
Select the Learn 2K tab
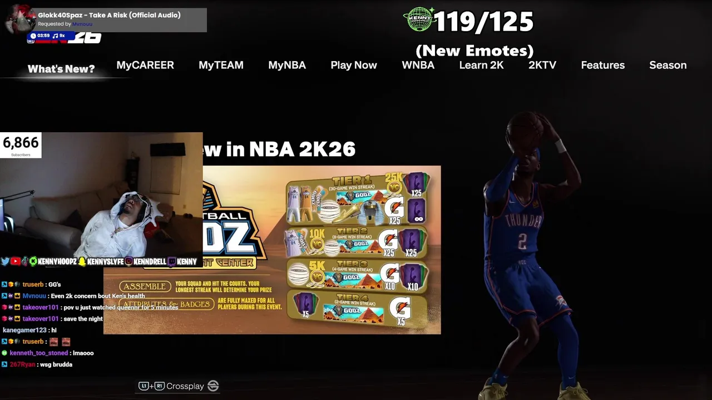[x=481, y=65]
